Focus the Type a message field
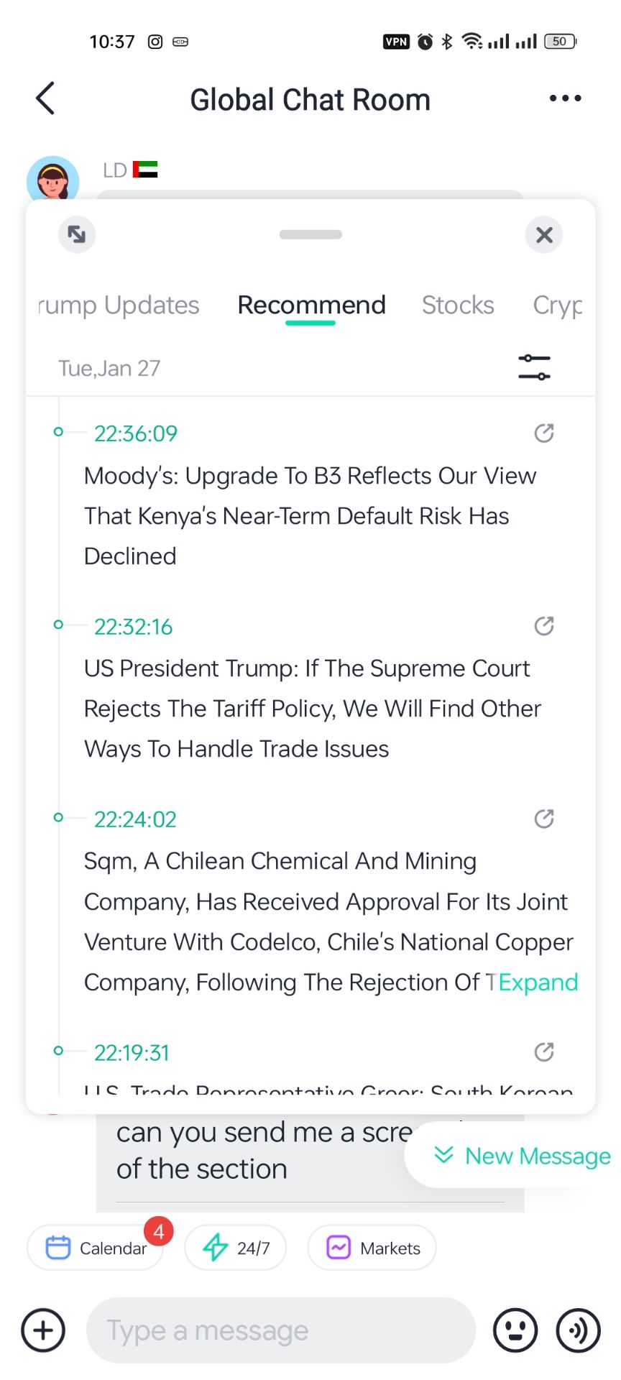Viewport: 621px width, 1380px height. click(280, 1330)
